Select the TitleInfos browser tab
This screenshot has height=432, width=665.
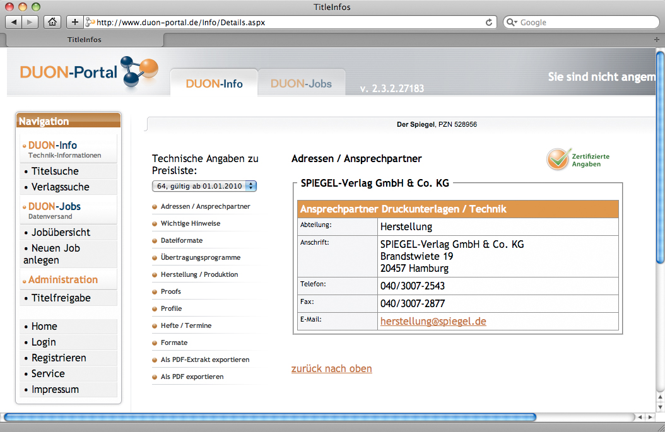pyautogui.click(x=85, y=40)
